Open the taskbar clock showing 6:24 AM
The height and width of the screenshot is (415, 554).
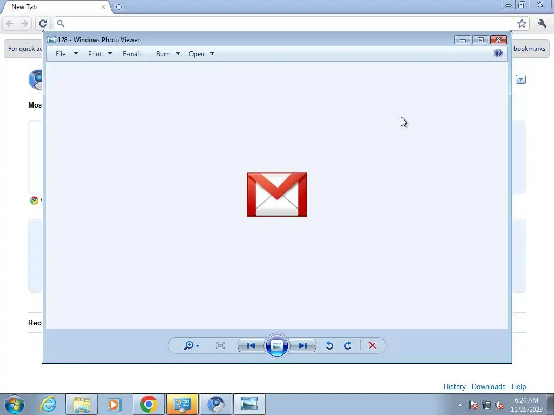526,405
